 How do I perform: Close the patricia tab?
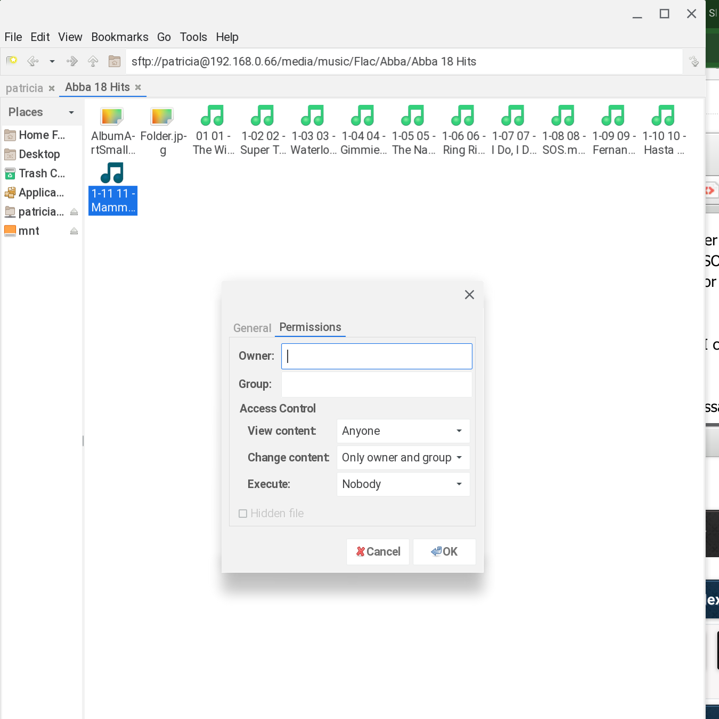point(52,88)
